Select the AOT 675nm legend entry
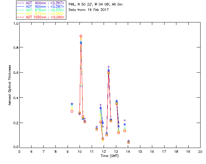Viewport: 206px width, 164px height. point(41,10)
